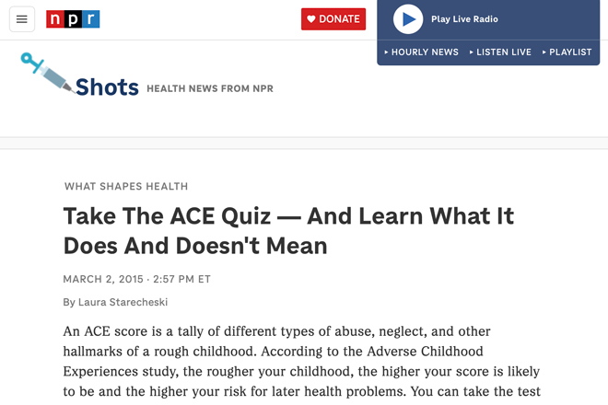
Task: Click the heart icon on Donate
Action: [311, 19]
